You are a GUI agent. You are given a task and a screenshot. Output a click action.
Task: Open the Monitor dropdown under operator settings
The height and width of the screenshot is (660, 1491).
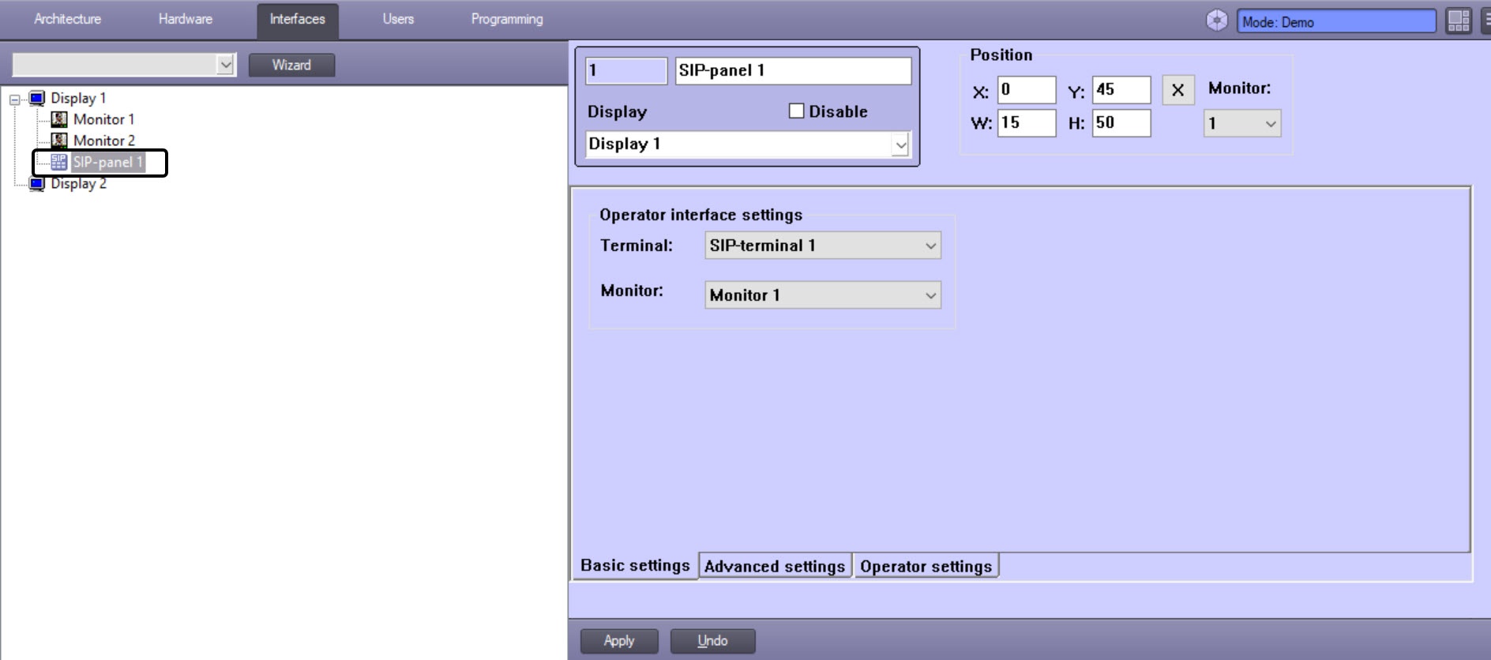coord(931,295)
